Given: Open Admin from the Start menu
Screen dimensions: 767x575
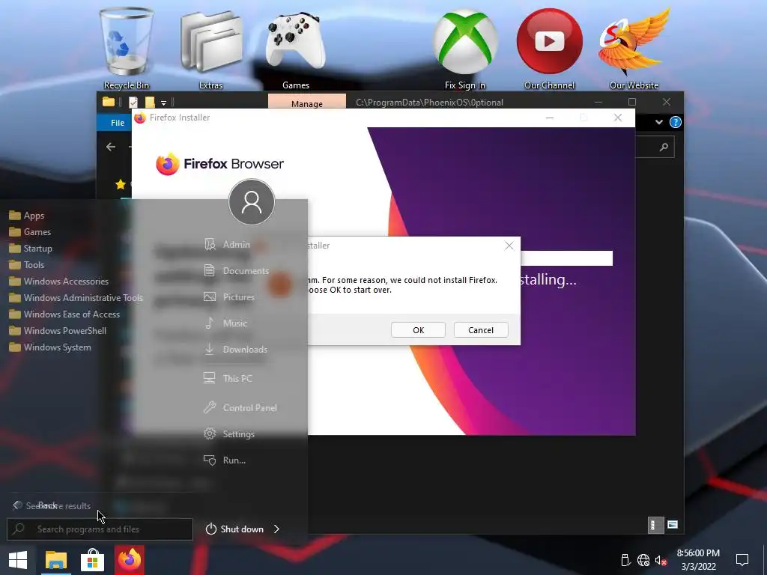Looking at the screenshot, I should pos(227,245).
